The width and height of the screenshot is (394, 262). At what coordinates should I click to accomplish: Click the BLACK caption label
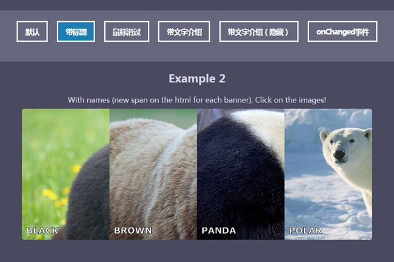[x=42, y=231]
